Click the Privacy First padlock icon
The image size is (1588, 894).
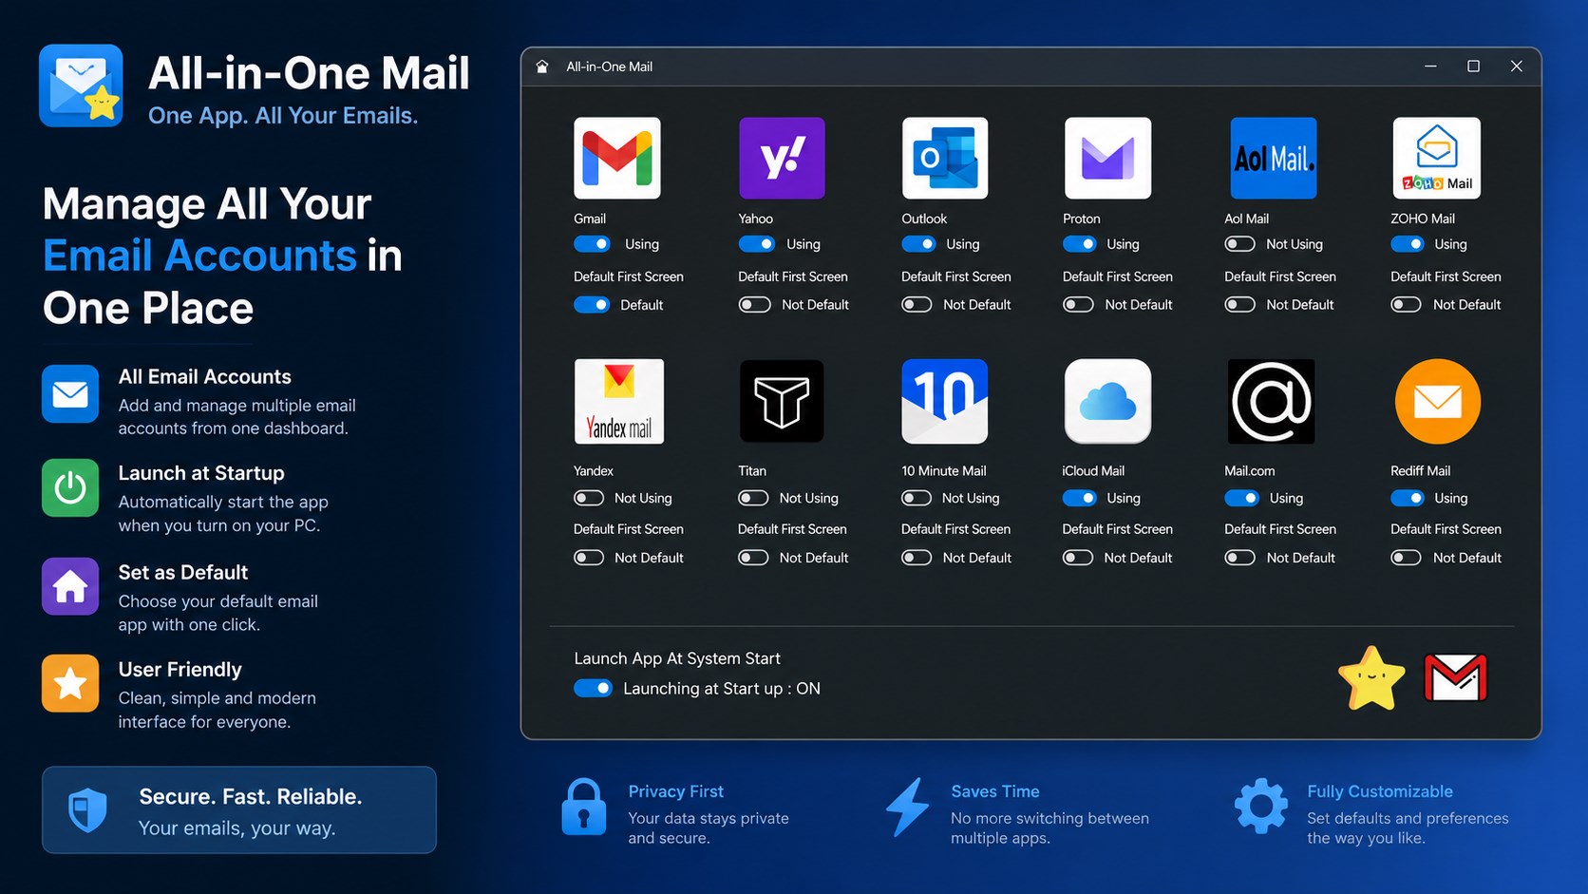[x=584, y=808]
